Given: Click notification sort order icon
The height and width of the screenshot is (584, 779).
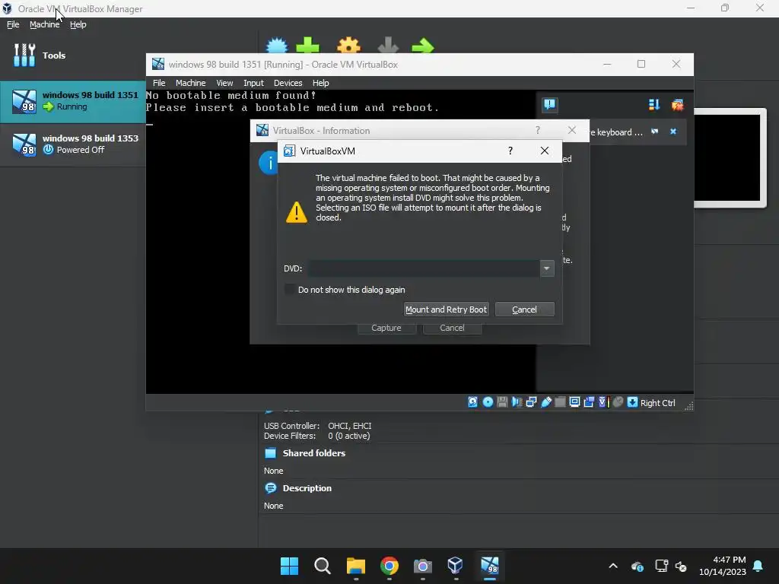Looking at the screenshot, I should (x=653, y=105).
